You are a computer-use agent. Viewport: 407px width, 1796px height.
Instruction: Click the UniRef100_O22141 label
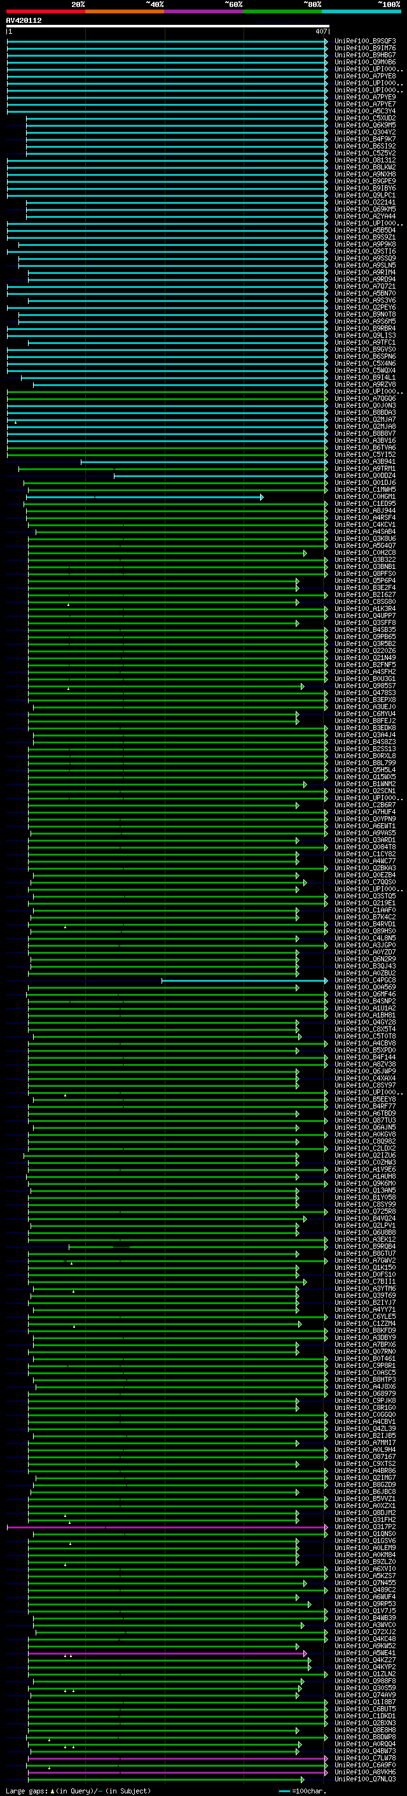click(364, 202)
